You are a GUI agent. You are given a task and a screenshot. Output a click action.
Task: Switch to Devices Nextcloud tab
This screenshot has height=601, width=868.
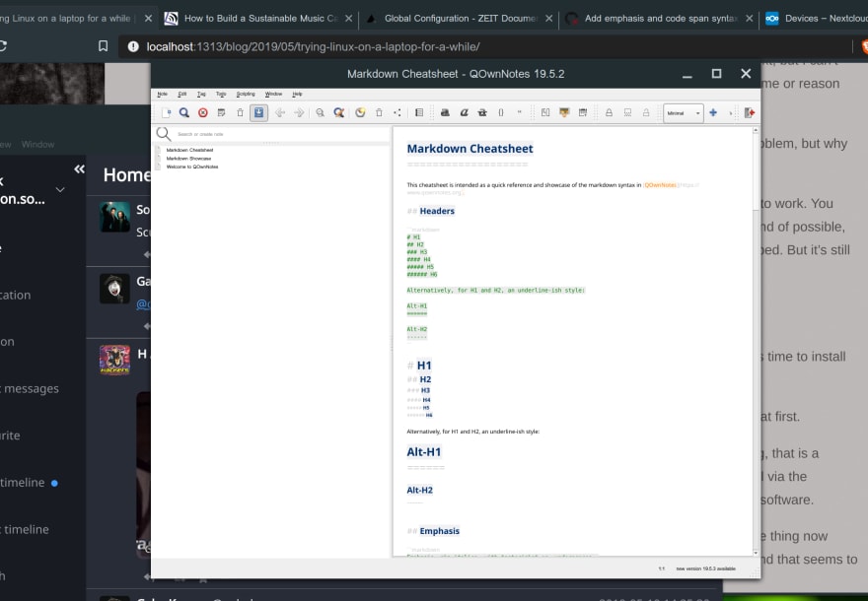816,19
